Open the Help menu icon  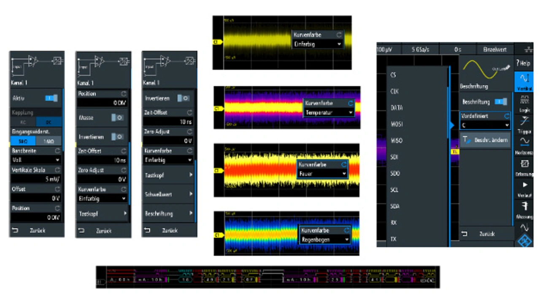click(x=523, y=63)
